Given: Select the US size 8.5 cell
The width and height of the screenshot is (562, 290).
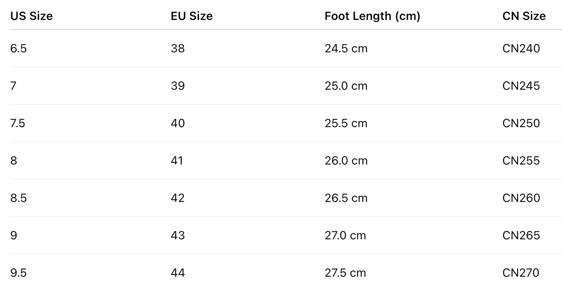Looking at the screenshot, I should [18, 198].
